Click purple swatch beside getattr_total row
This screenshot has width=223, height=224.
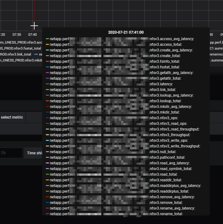coord(47,78)
